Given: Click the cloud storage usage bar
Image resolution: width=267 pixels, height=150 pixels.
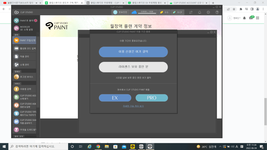Looking at the screenshot, I should (147, 13).
